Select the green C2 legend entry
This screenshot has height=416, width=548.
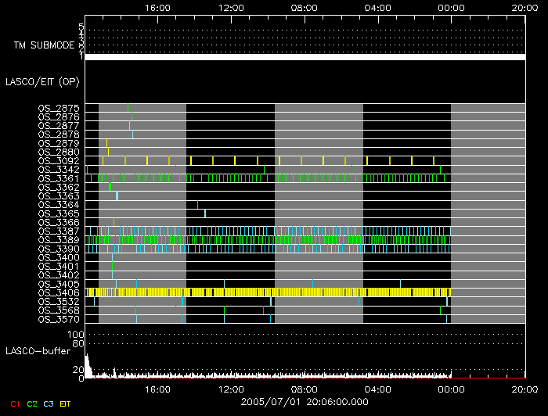point(32,403)
